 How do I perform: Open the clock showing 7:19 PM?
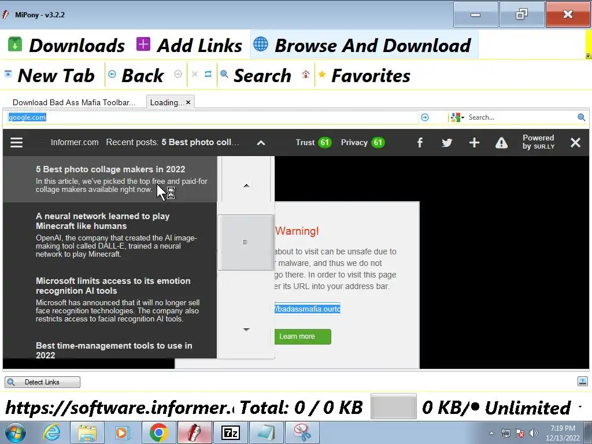pyautogui.click(x=563, y=433)
